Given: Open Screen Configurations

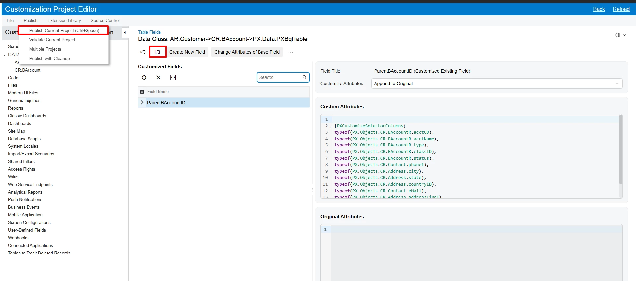Looking at the screenshot, I should [29, 222].
